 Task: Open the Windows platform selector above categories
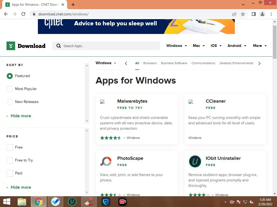point(106,63)
